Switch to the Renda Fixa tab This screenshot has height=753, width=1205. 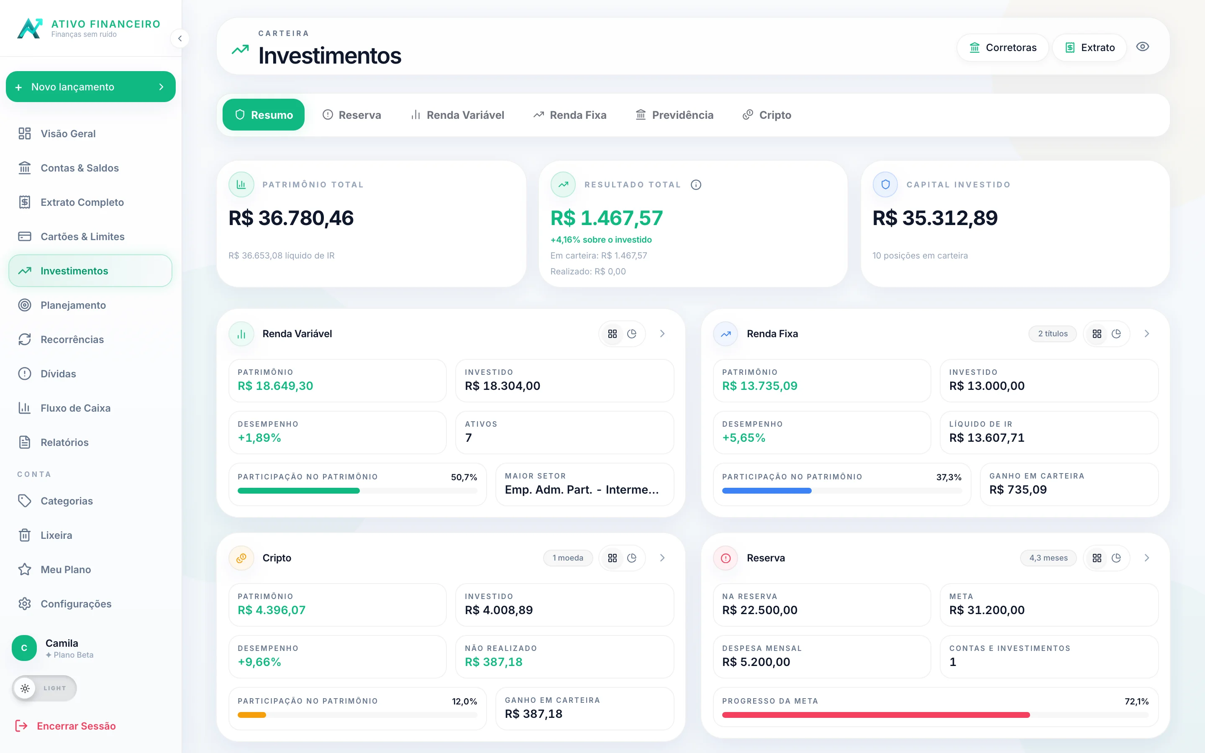pos(569,115)
